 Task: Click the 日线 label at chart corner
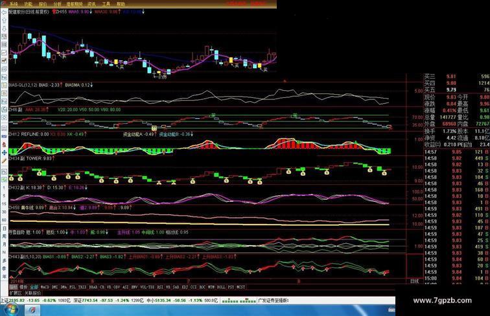(415, 281)
